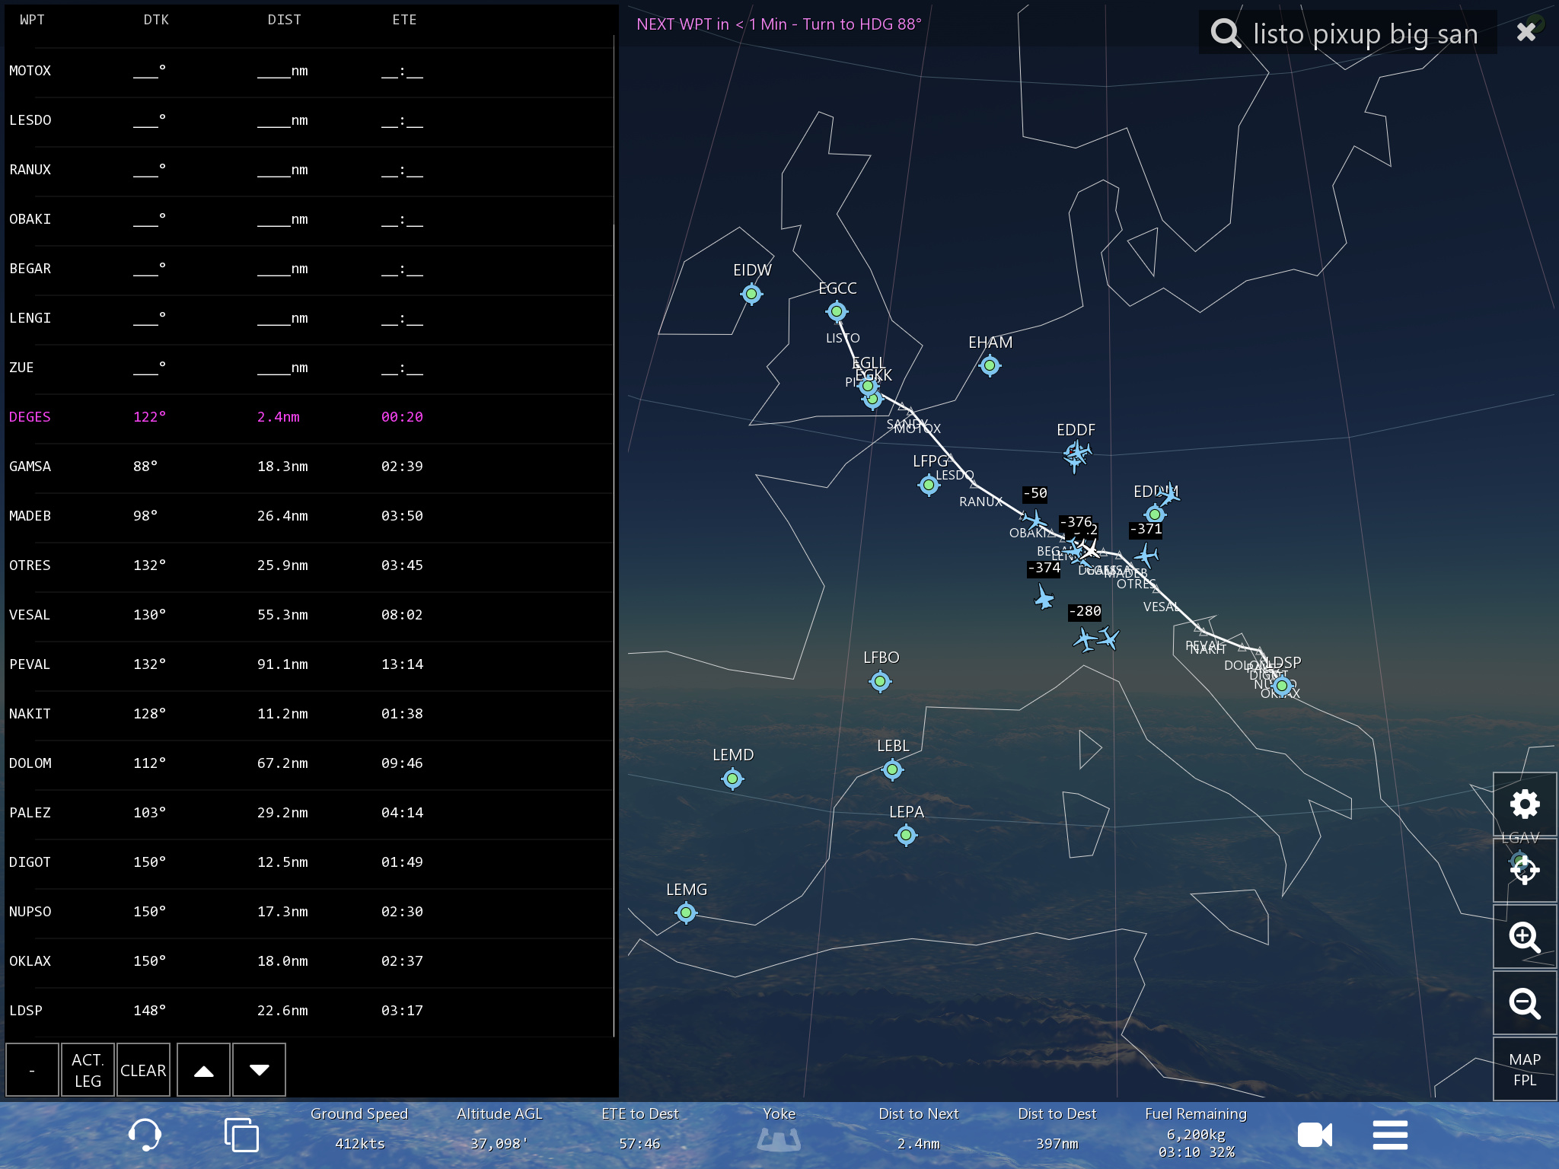
Task: Clear search with the X button
Action: click(x=1526, y=32)
